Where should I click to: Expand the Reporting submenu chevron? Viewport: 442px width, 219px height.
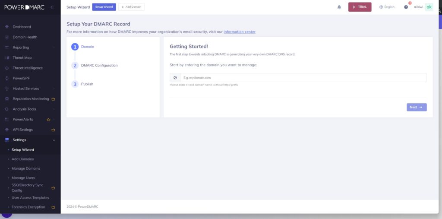pyautogui.click(x=54, y=48)
